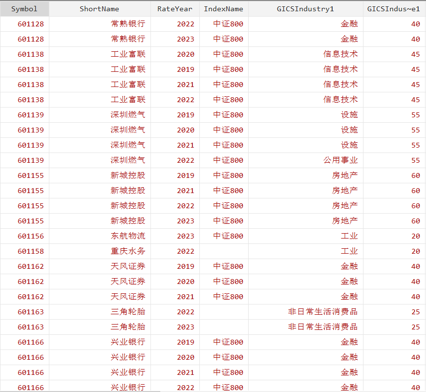
Task: Select the Symbol column header
Action: [x=24, y=9]
